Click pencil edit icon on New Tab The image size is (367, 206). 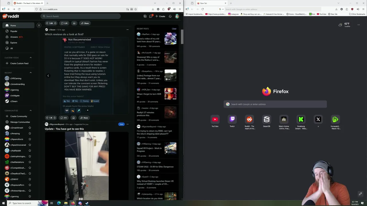[360, 194]
